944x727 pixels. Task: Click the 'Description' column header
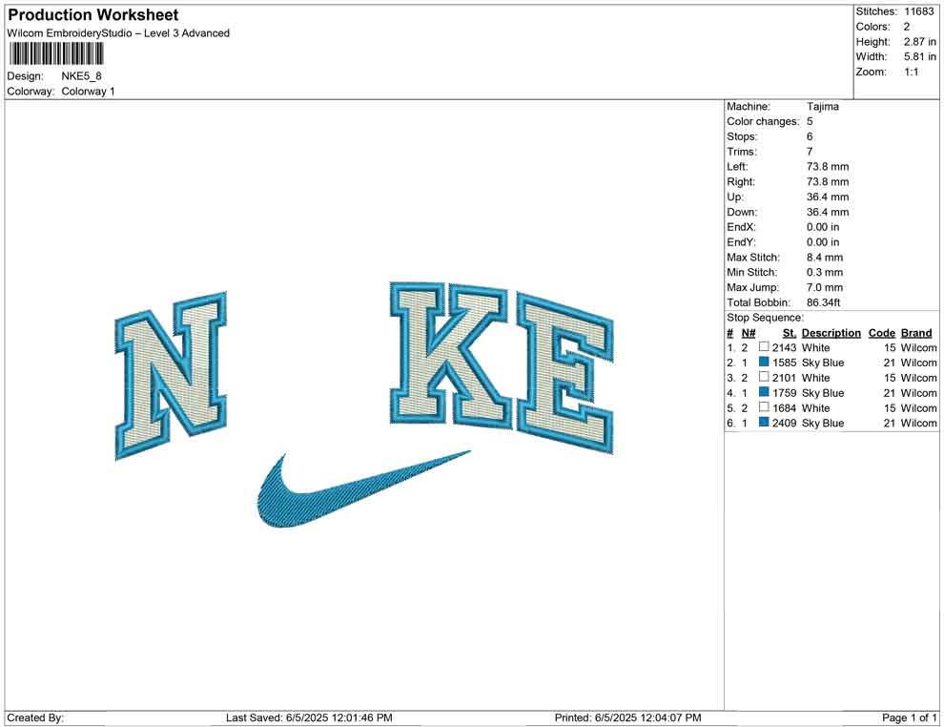(x=831, y=332)
